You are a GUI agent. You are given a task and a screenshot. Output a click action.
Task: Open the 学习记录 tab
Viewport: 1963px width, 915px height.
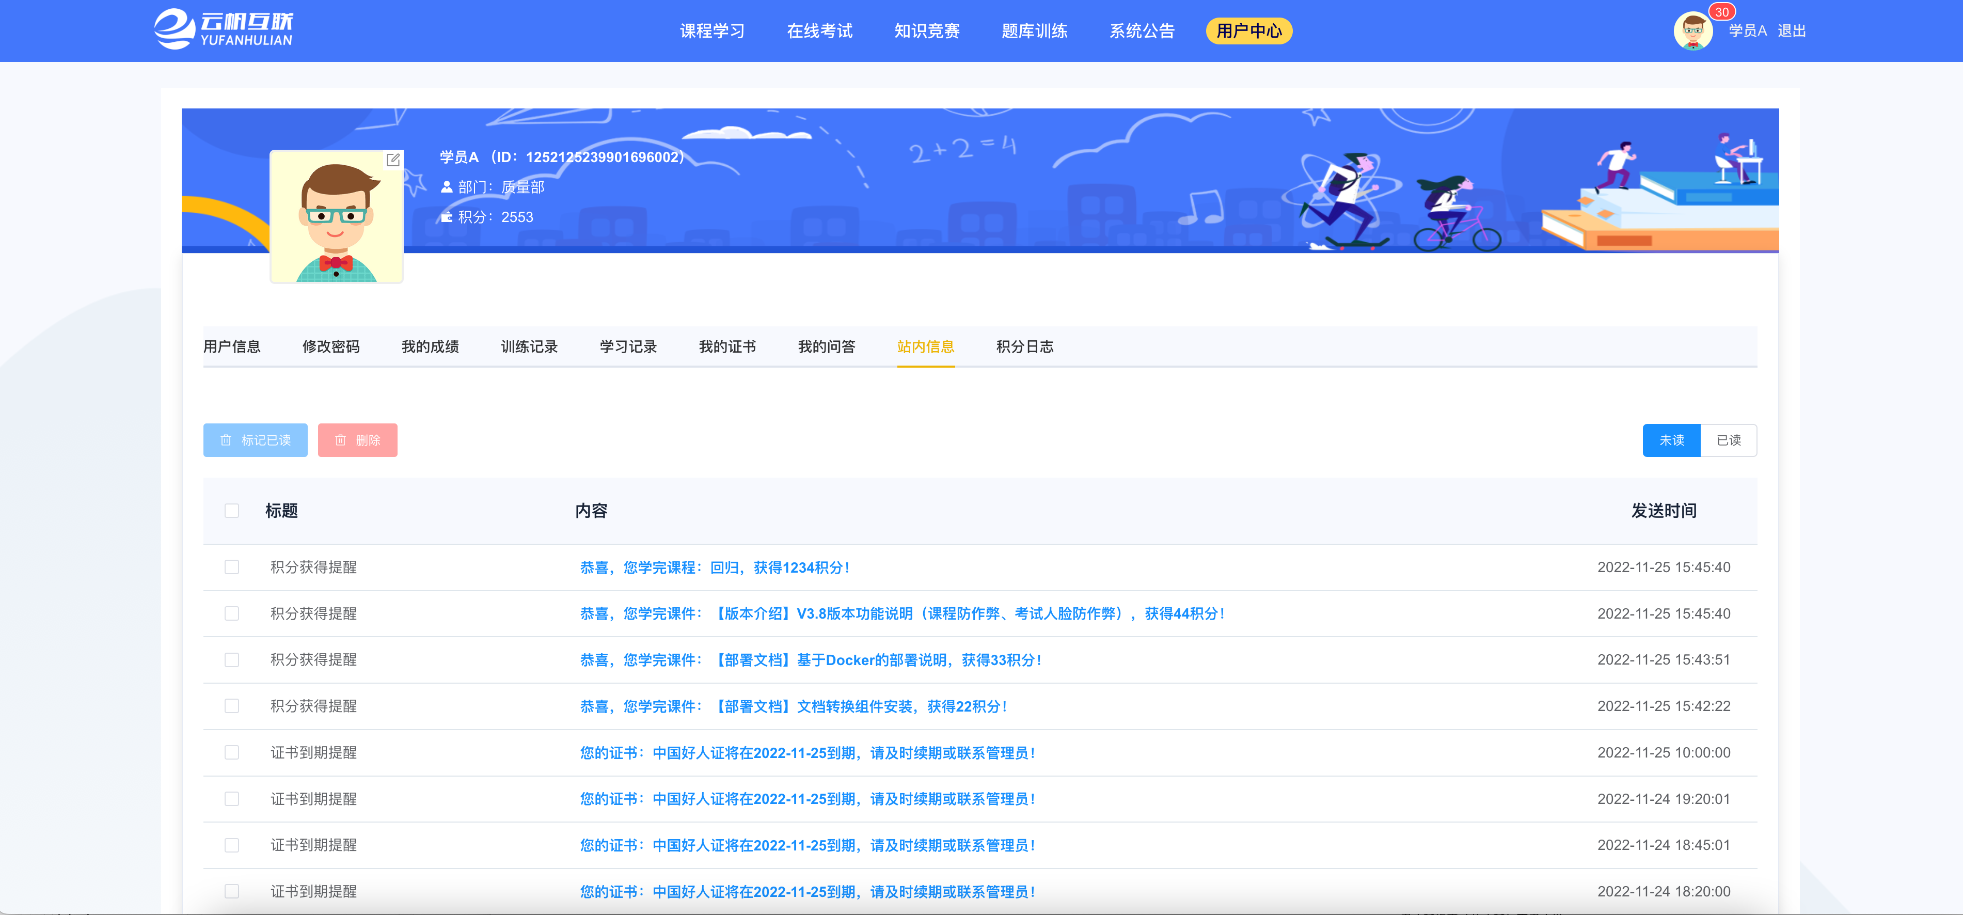pyautogui.click(x=628, y=346)
